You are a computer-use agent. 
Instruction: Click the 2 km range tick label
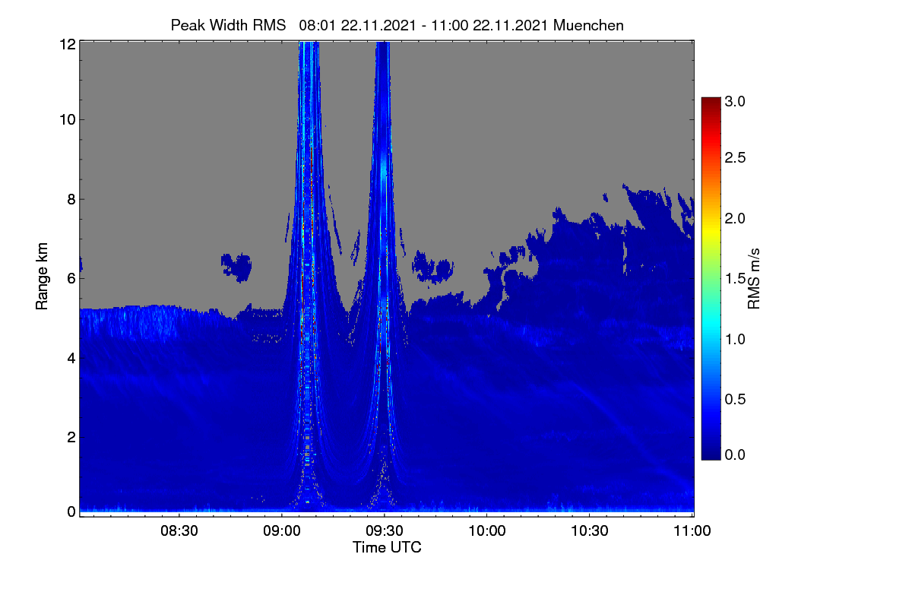[x=71, y=437]
